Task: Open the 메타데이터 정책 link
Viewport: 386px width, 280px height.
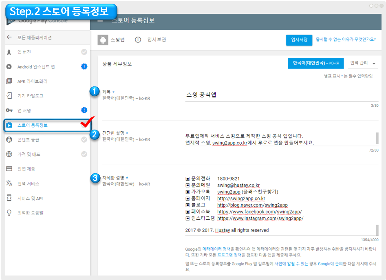Action: (216, 249)
